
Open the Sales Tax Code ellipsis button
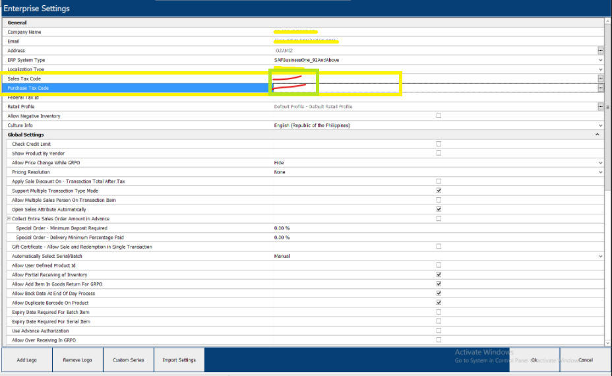(x=600, y=78)
